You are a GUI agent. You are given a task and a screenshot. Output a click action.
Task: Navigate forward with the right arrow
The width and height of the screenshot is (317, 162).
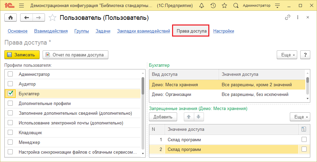pyautogui.click(x=39, y=18)
